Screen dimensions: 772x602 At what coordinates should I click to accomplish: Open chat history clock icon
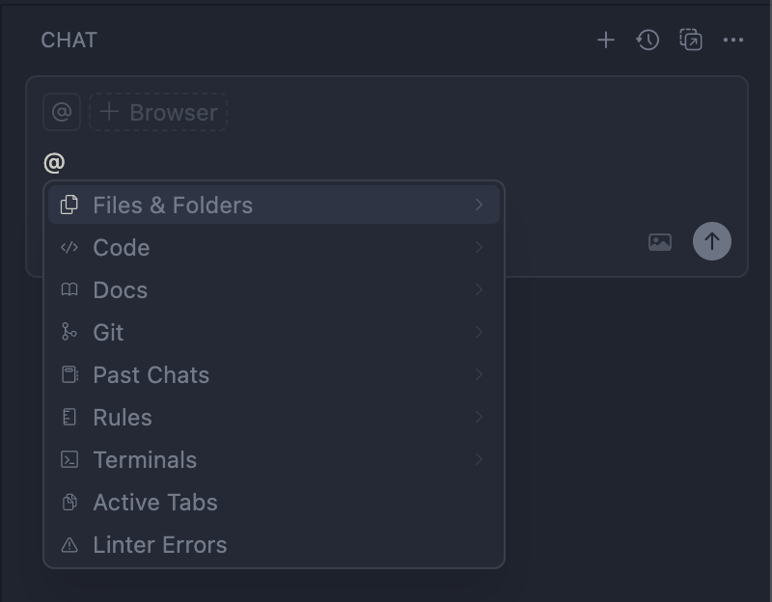point(648,40)
